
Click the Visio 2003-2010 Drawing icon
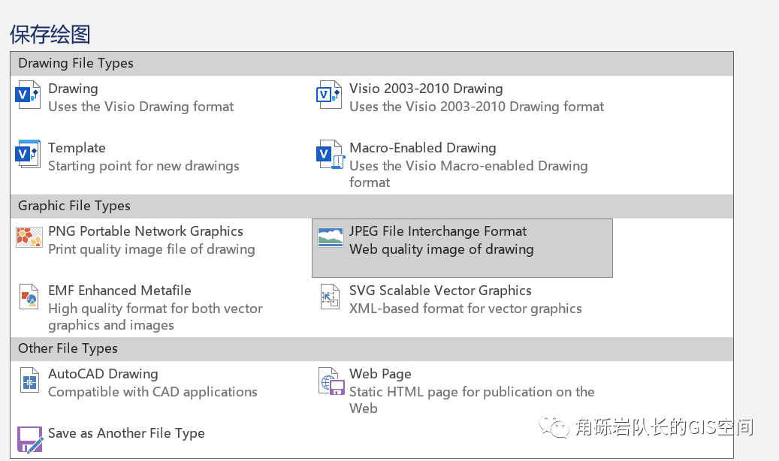tap(329, 95)
